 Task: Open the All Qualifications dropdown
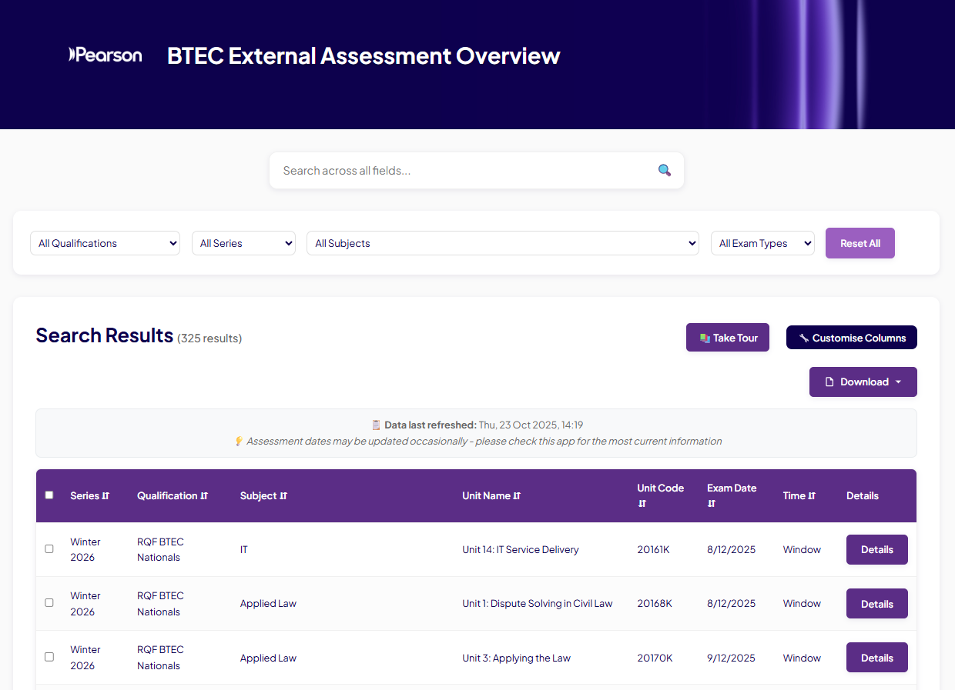click(105, 243)
